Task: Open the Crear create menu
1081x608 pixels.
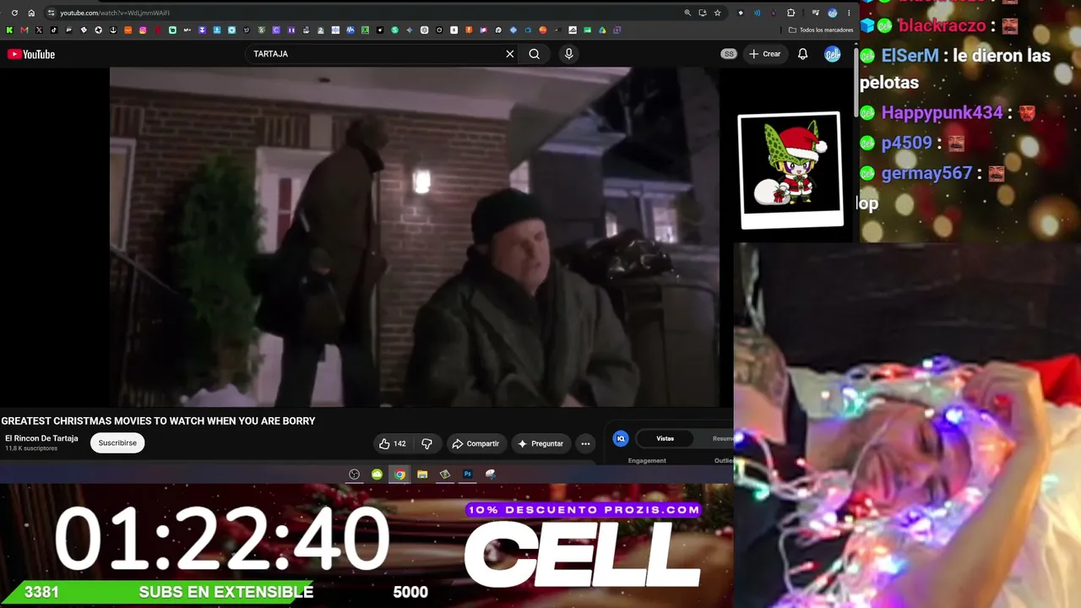Action: 764,54
